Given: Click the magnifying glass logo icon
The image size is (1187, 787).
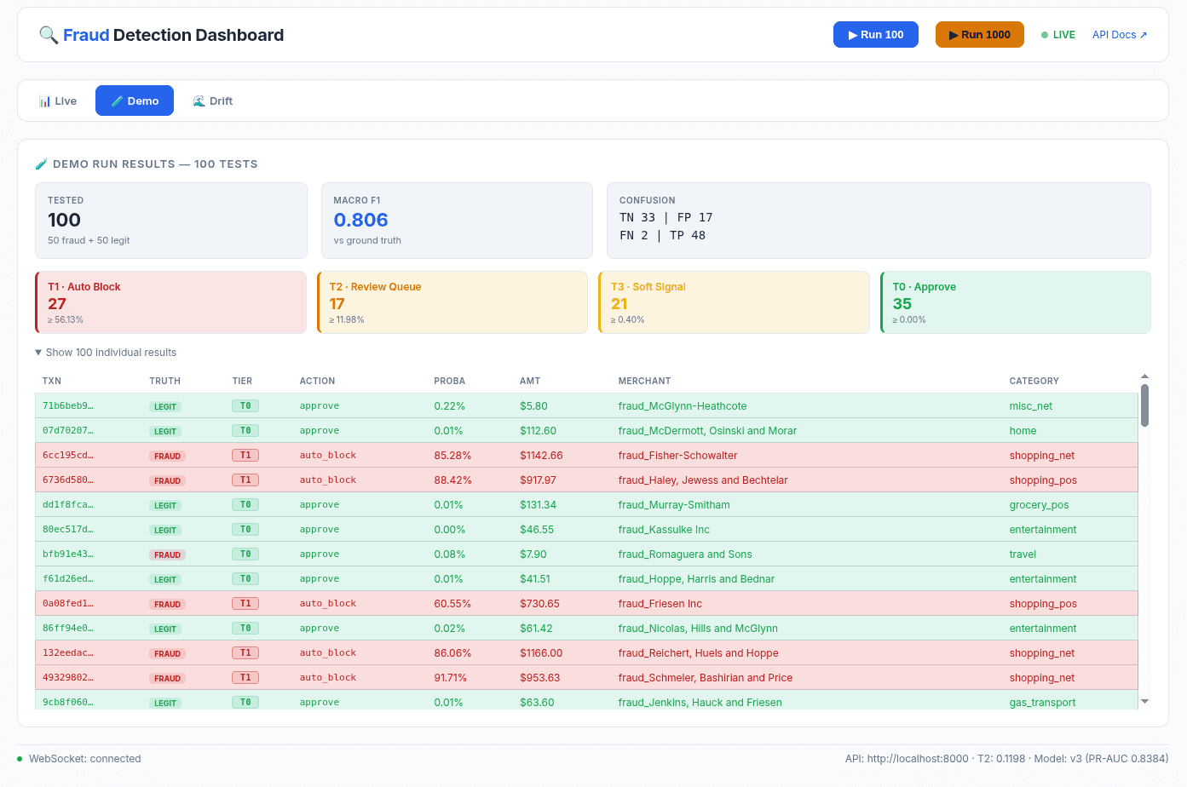Looking at the screenshot, I should click(49, 35).
